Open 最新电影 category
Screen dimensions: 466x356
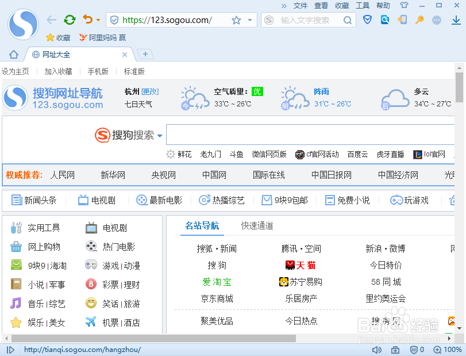[x=159, y=200]
